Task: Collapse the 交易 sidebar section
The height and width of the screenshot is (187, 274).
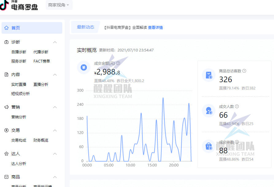Action: click(55, 130)
